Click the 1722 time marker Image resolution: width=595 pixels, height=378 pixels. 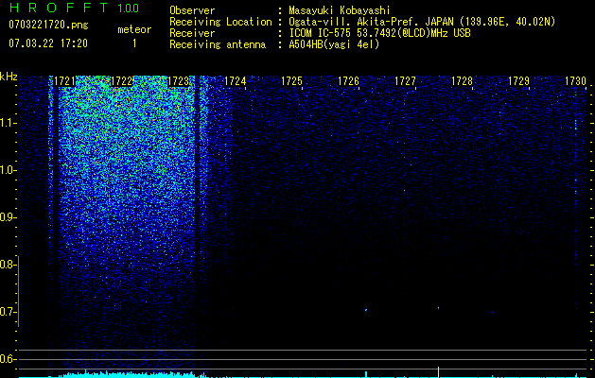121,81
